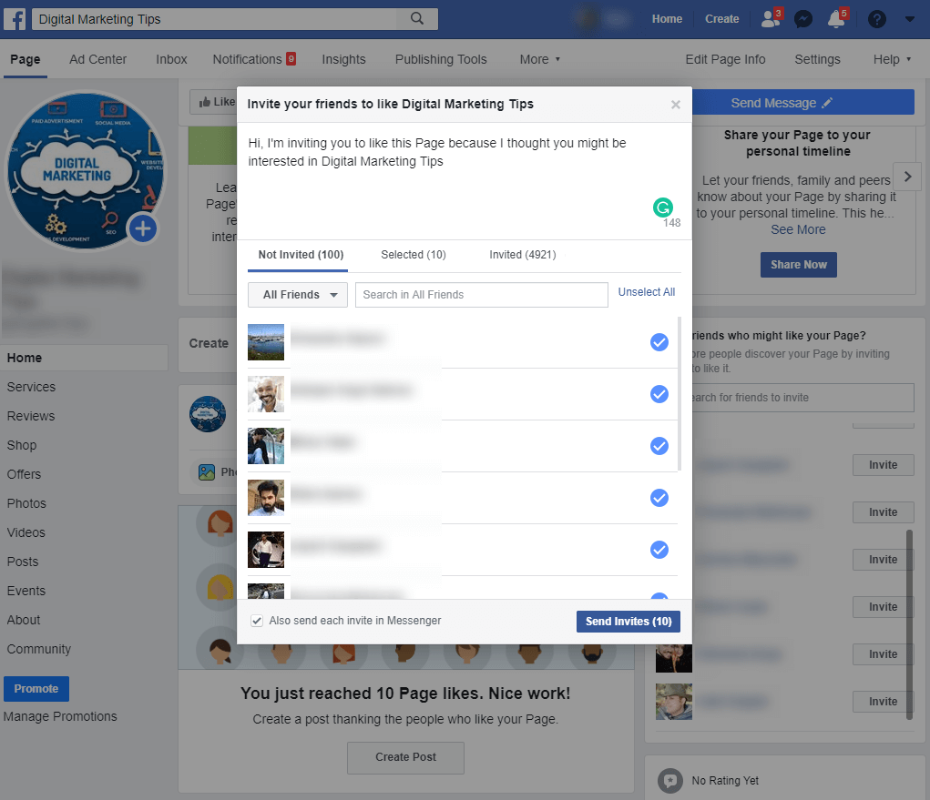
Task: Open the help question mark icon
Action: click(x=876, y=18)
